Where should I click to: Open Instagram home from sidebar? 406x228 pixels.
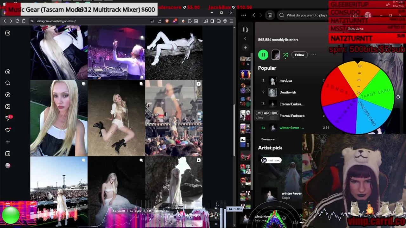tap(8, 71)
